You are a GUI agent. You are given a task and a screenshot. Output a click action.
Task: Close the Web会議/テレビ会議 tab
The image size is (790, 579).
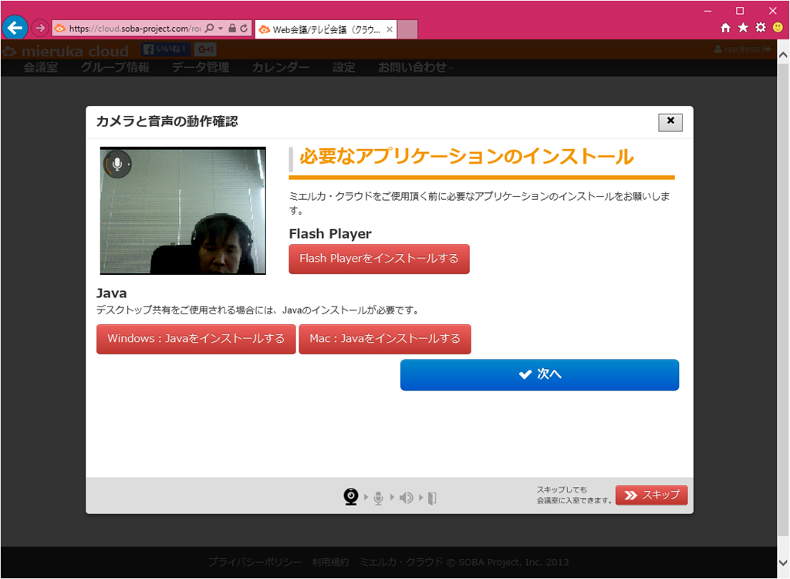(x=390, y=30)
